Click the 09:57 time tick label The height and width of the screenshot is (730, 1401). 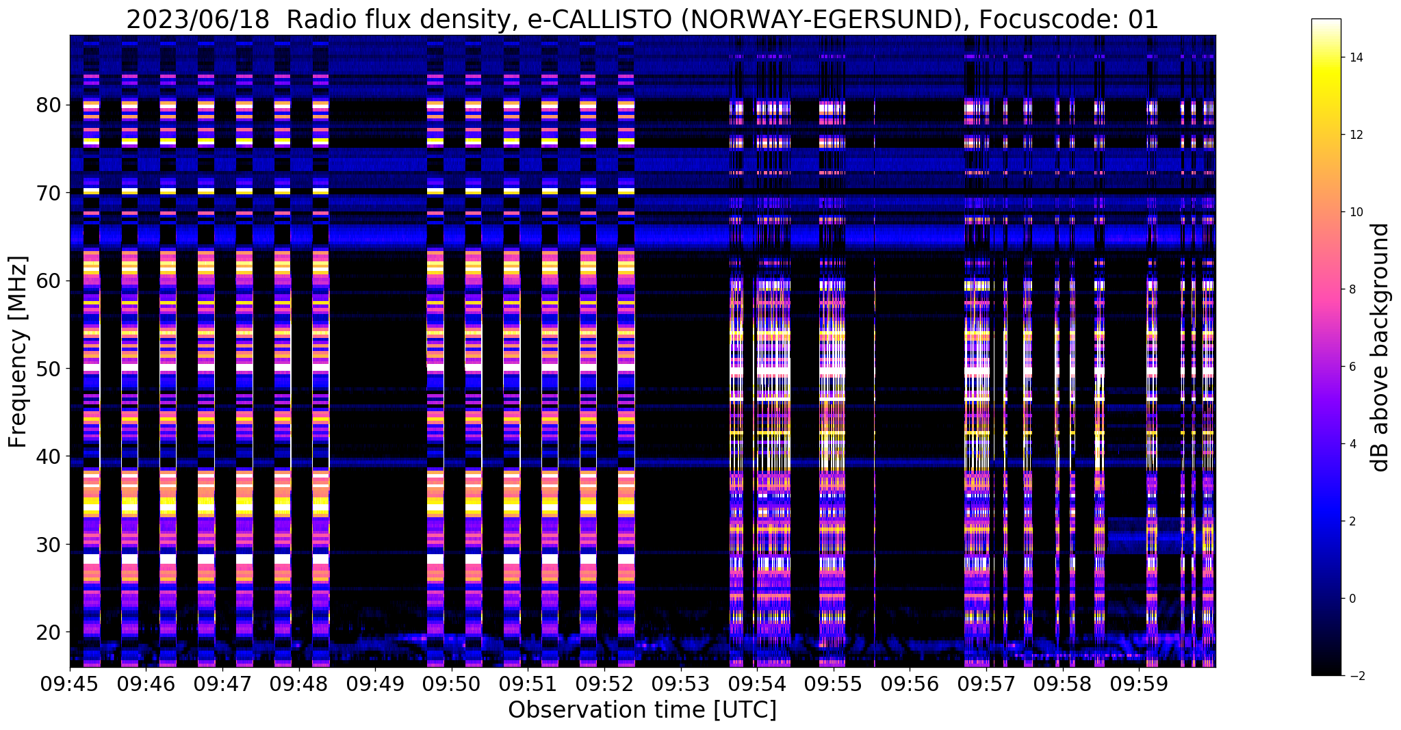pos(986,684)
